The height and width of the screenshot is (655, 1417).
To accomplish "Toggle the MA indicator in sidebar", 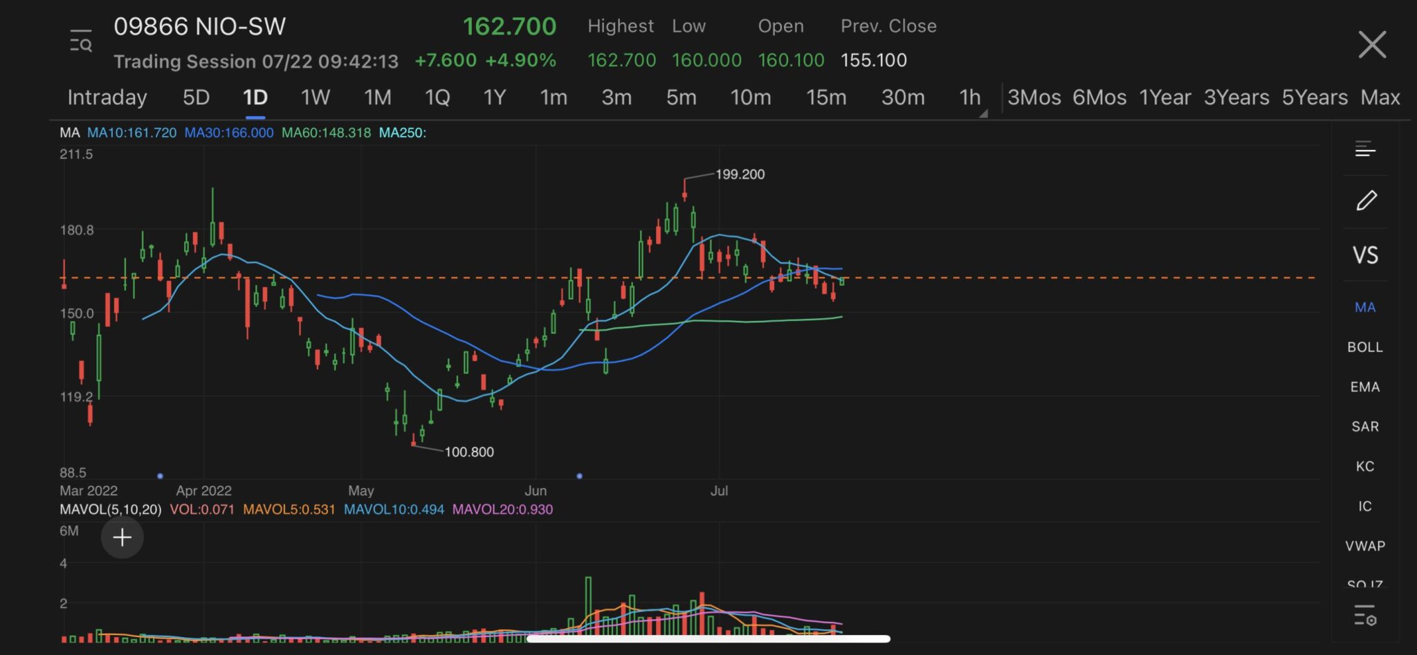I will (x=1365, y=307).
